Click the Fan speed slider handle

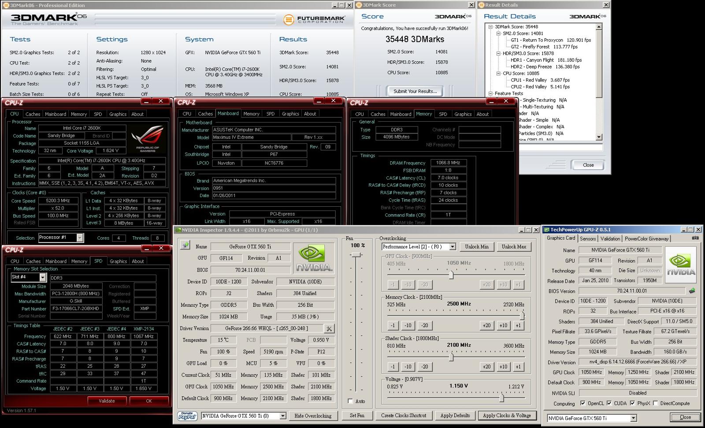tap(356, 255)
